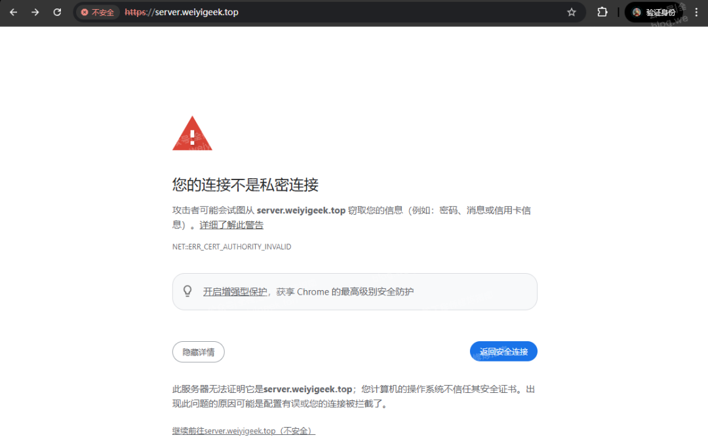Click the red warning triangle icon
708x444 pixels.
[192, 133]
